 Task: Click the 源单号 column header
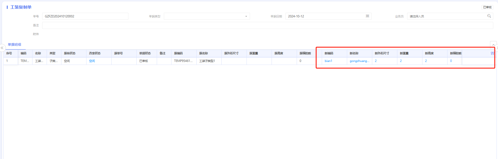point(118,53)
